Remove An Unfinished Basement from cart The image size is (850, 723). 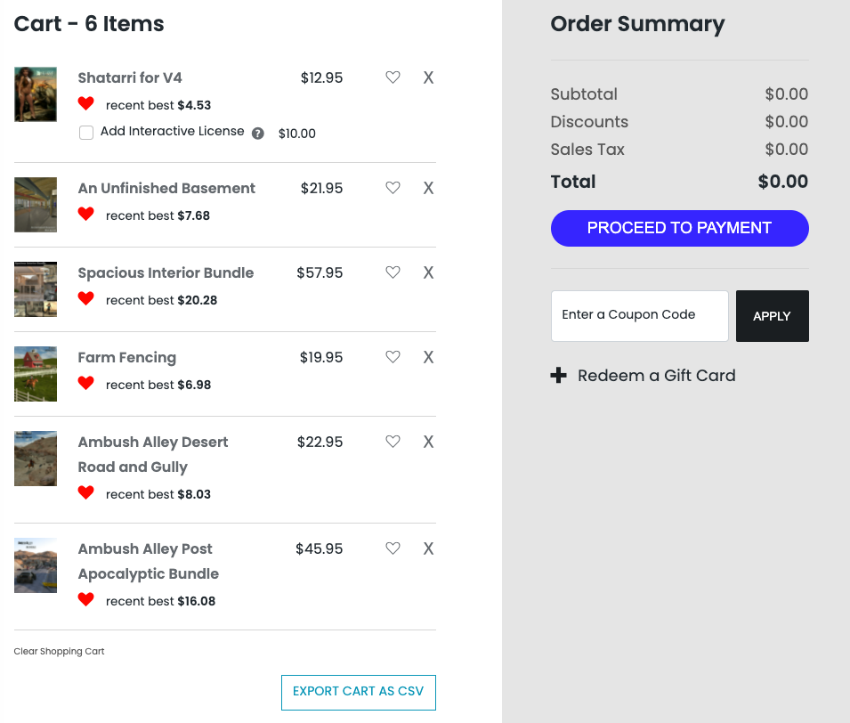pyautogui.click(x=428, y=188)
